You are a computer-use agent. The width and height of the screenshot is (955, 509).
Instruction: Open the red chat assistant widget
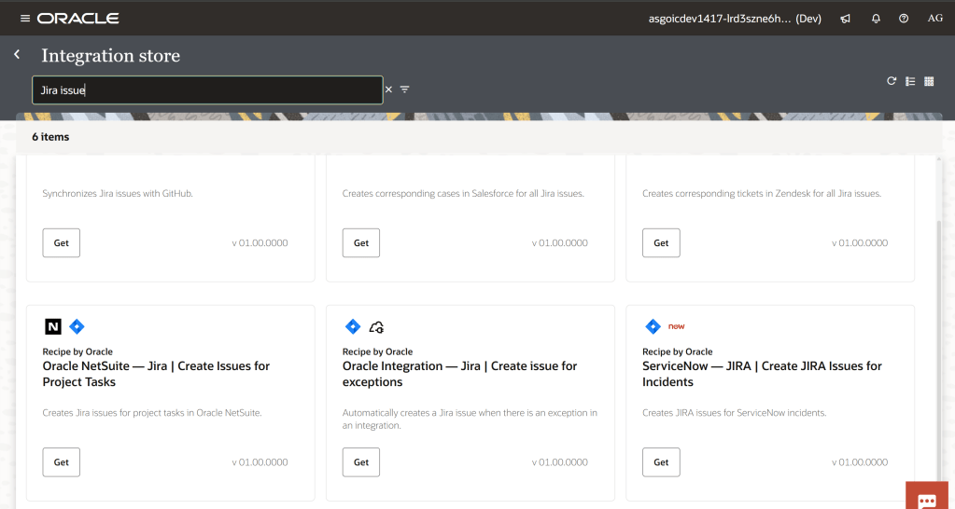(927, 499)
